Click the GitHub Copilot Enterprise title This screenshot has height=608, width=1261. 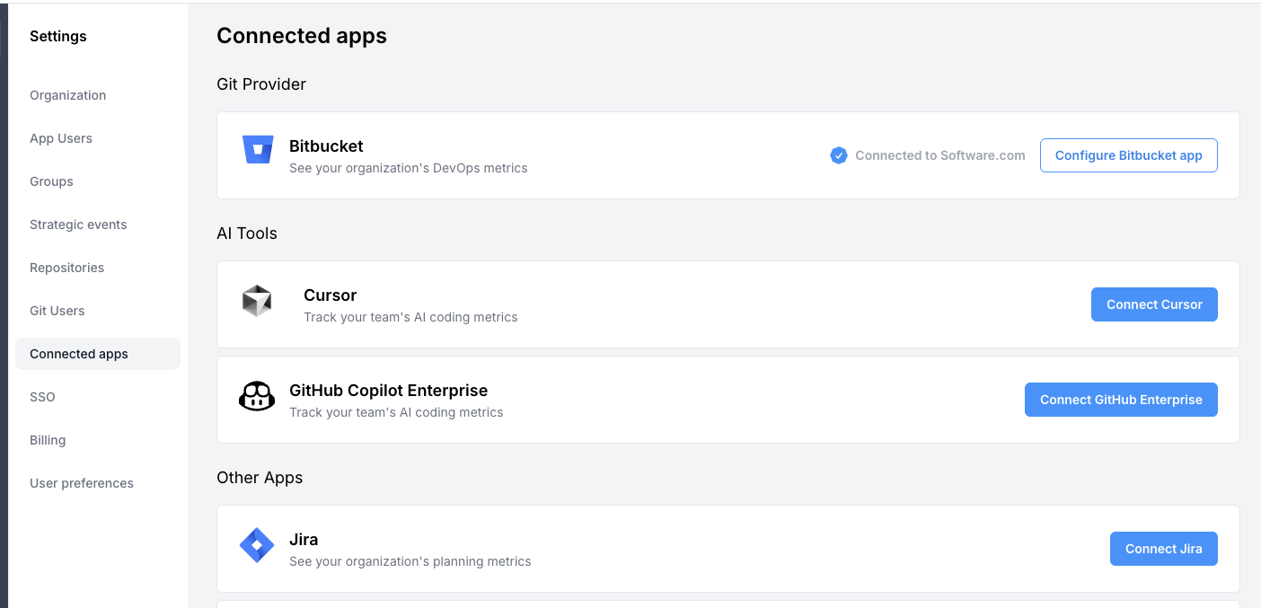tap(388, 391)
